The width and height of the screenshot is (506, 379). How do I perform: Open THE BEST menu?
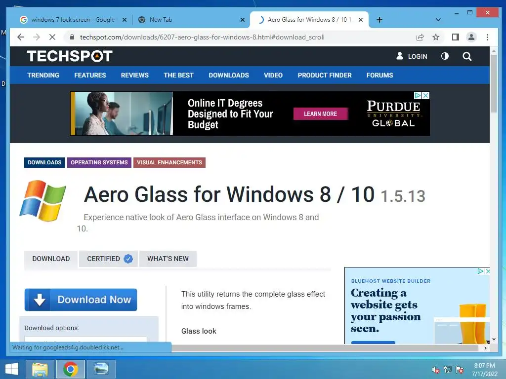point(178,75)
